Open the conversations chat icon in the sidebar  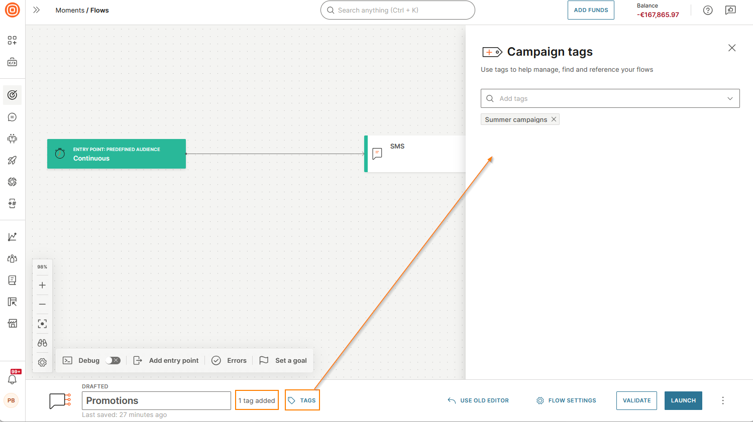(x=12, y=117)
